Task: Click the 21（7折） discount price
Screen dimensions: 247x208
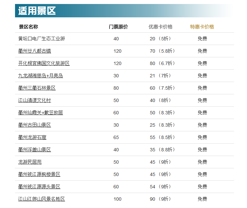Action: point(160,76)
